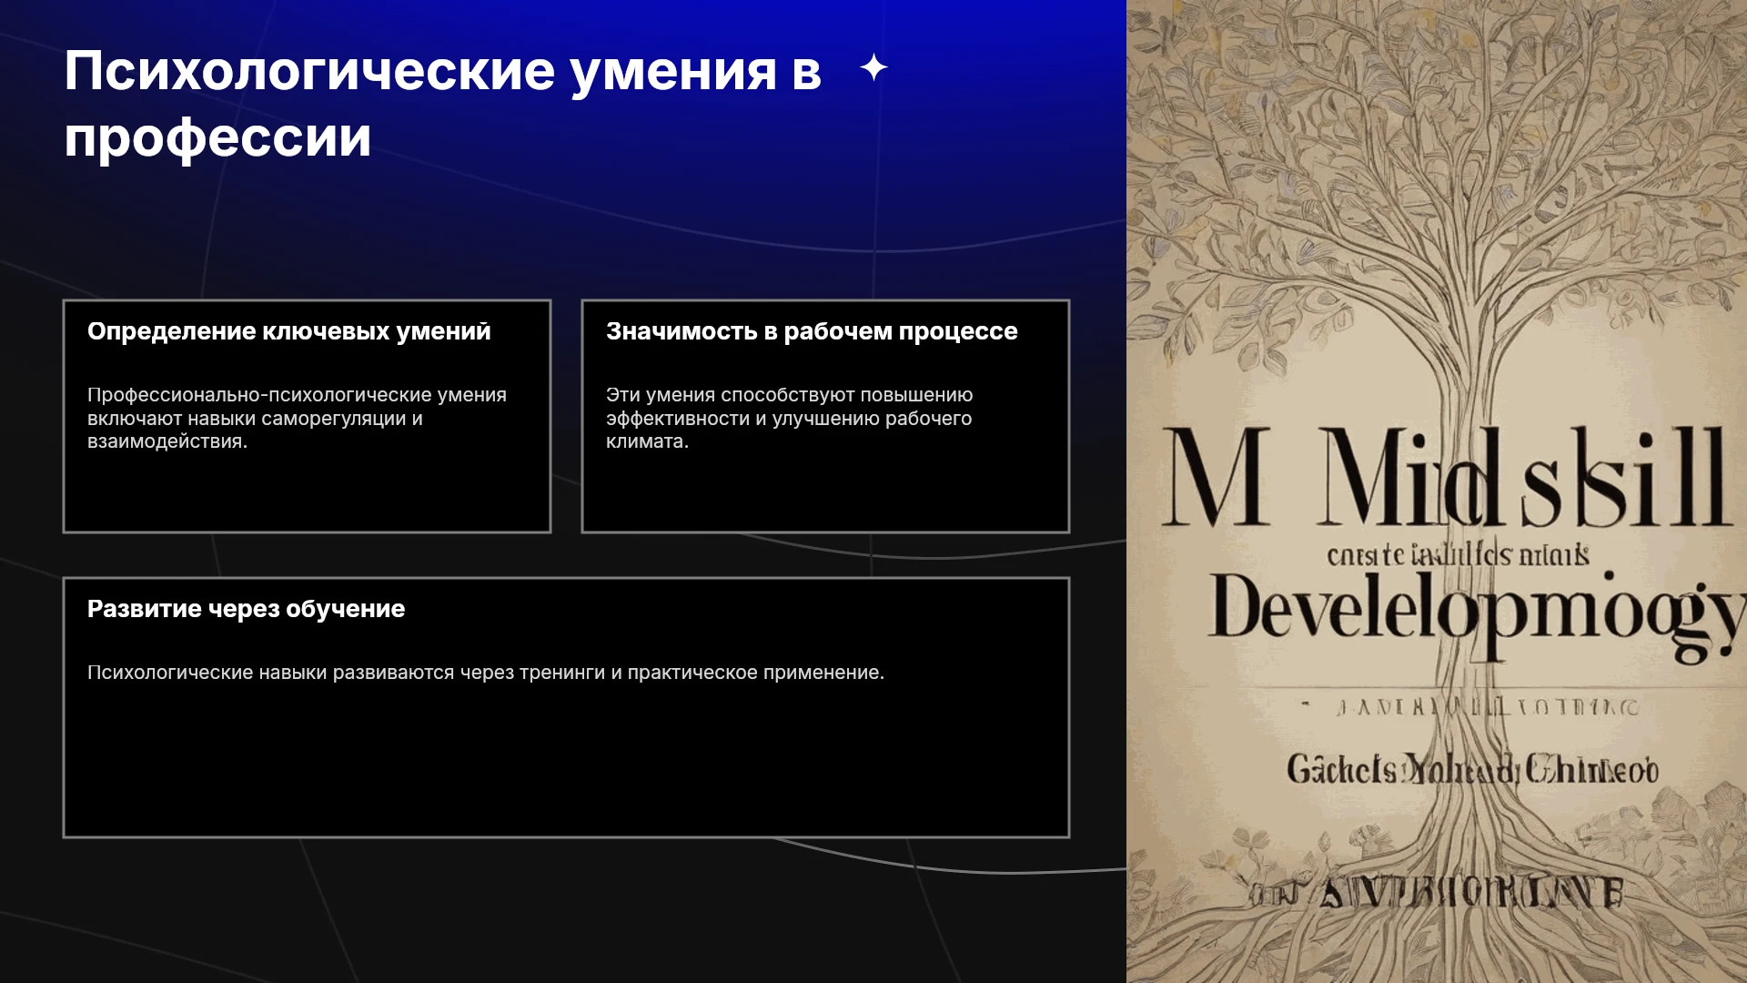1747x983 pixels.
Task: Select the left top card's border box
Action: (307, 416)
